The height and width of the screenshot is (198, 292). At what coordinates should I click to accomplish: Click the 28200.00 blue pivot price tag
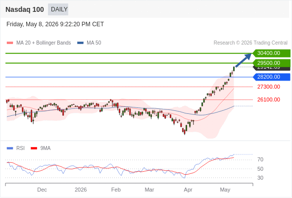(x=272, y=77)
